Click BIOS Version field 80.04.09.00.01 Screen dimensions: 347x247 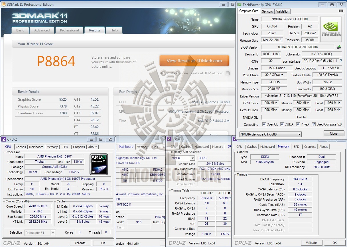[x=298, y=47]
